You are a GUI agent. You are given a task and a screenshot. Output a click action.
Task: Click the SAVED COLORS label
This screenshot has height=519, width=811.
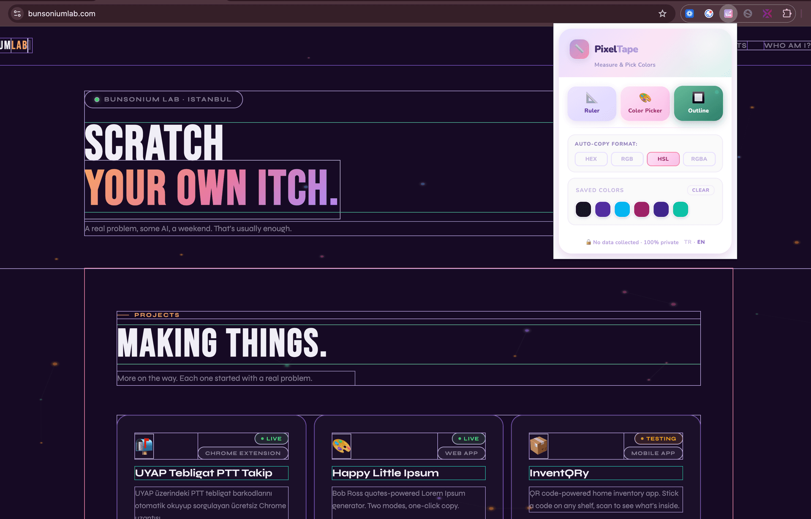(599, 190)
